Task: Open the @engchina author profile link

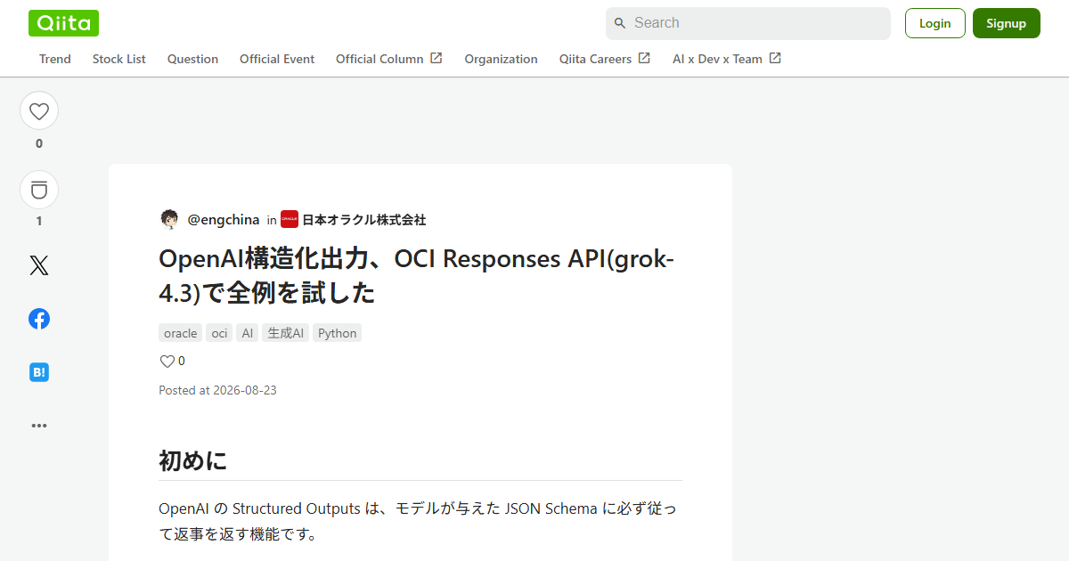Action: (x=224, y=220)
